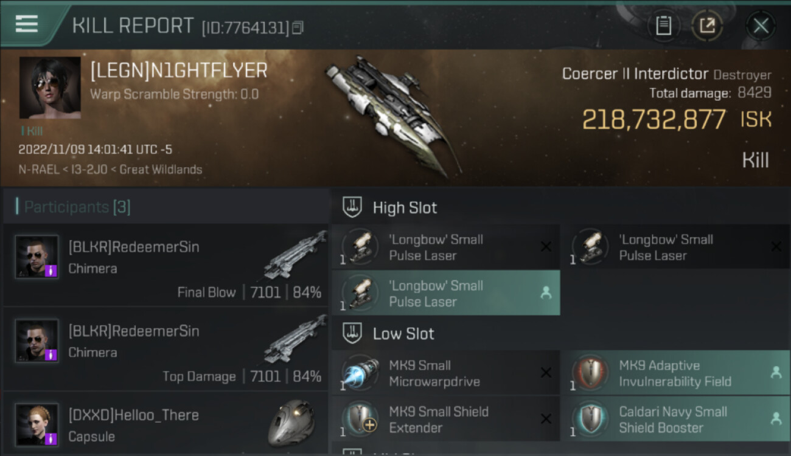Select the MK9 Small Shield Extender module
791x456 pixels.
coord(446,419)
